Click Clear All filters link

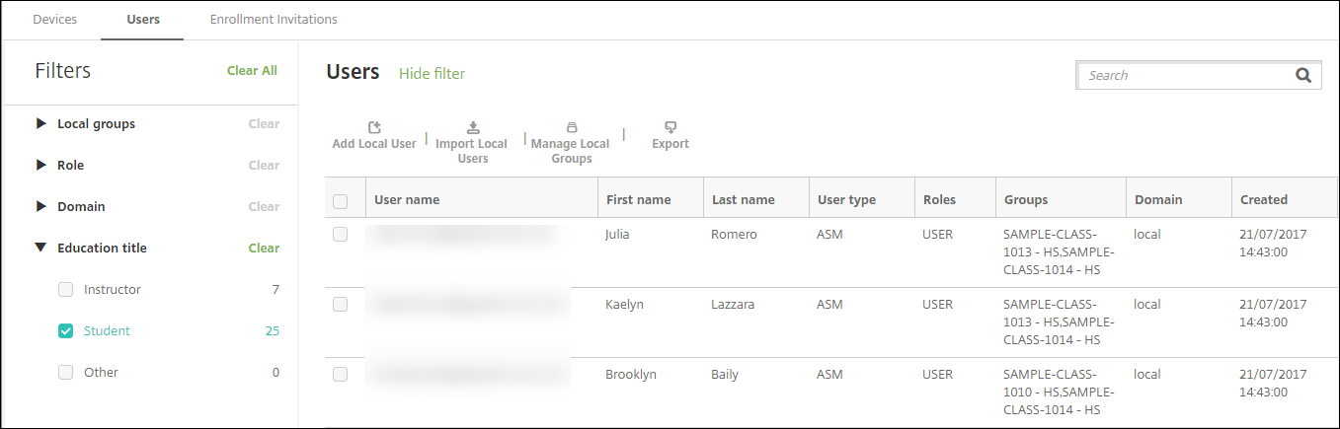tap(252, 71)
